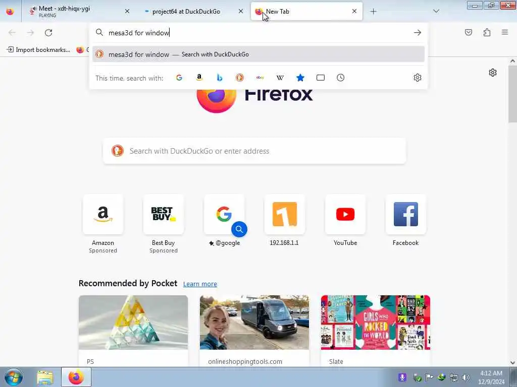This screenshot has height=387, width=517.
Task: Search this time with Amazon
Action: (199, 78)
